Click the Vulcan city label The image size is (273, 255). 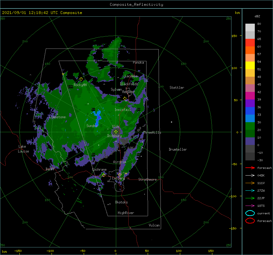pos(154,225)
